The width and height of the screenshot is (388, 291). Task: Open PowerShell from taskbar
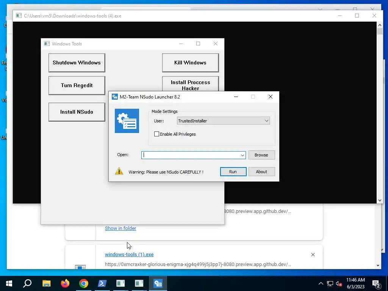pos(102,283)
